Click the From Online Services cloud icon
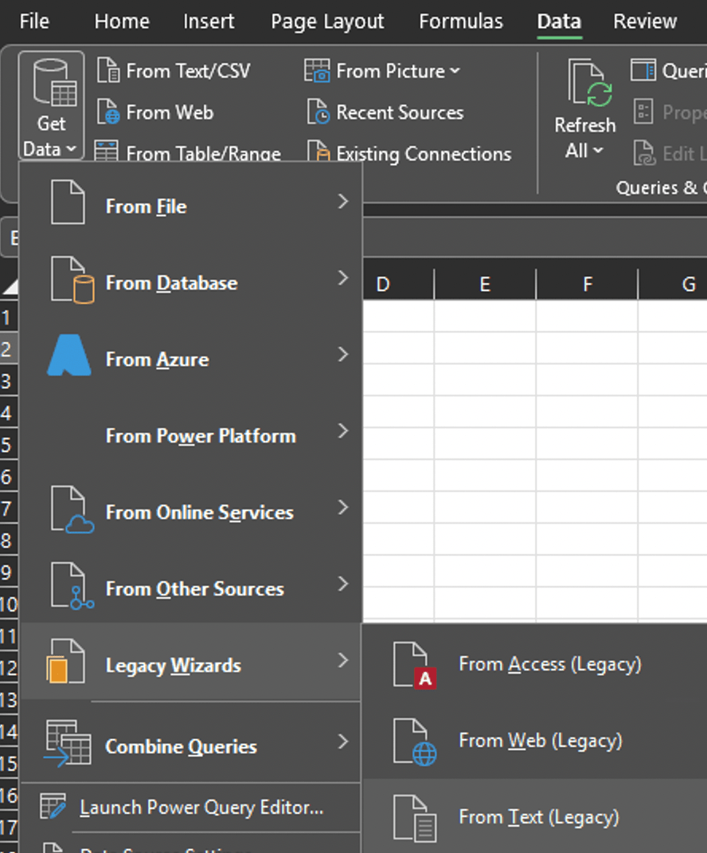Screen dimensions: 707x853 tap(72, 509)
